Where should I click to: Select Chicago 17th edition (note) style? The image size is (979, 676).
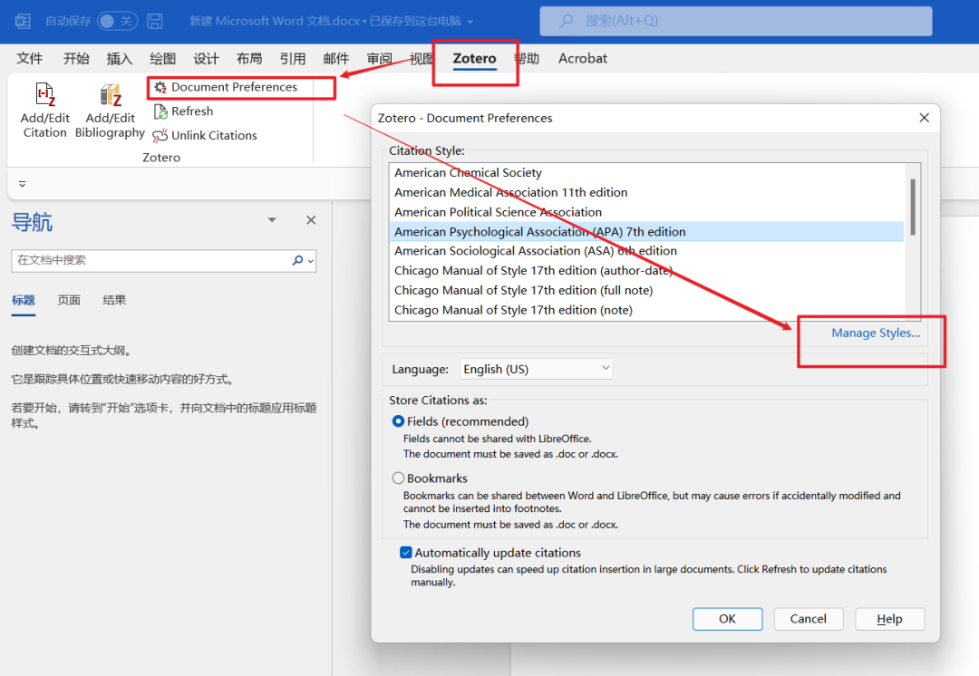[646, 310]
